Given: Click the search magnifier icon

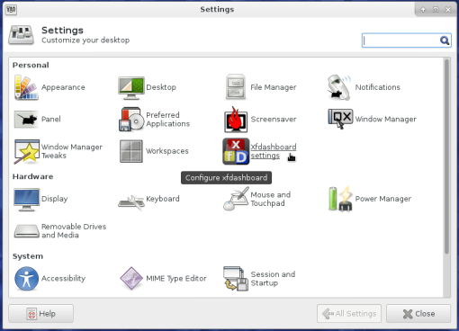Looking at the screenshot, I should click(x=445, y=40).
